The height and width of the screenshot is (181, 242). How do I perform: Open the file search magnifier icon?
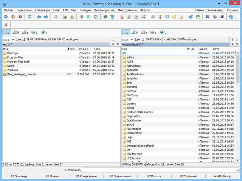[56, 17]
